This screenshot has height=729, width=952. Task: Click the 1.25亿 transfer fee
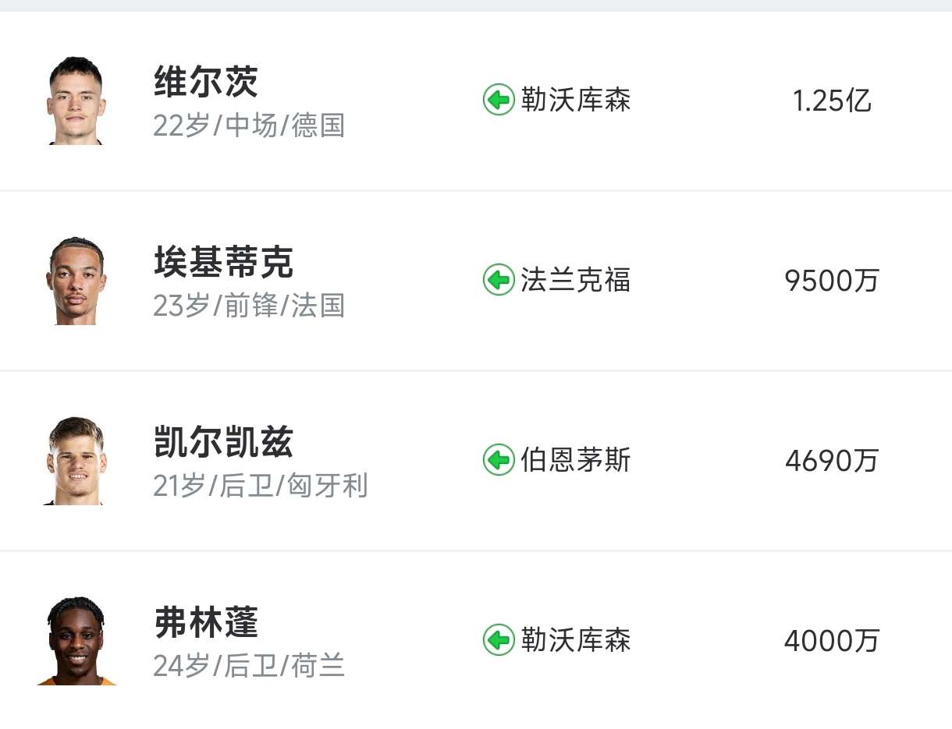[x=832, y=101]
